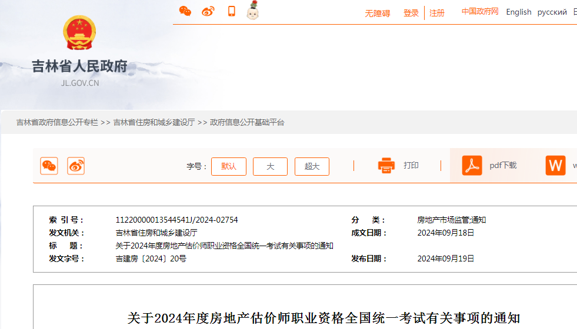
Task: Set font size to 默认
Action: click(229, 166)
